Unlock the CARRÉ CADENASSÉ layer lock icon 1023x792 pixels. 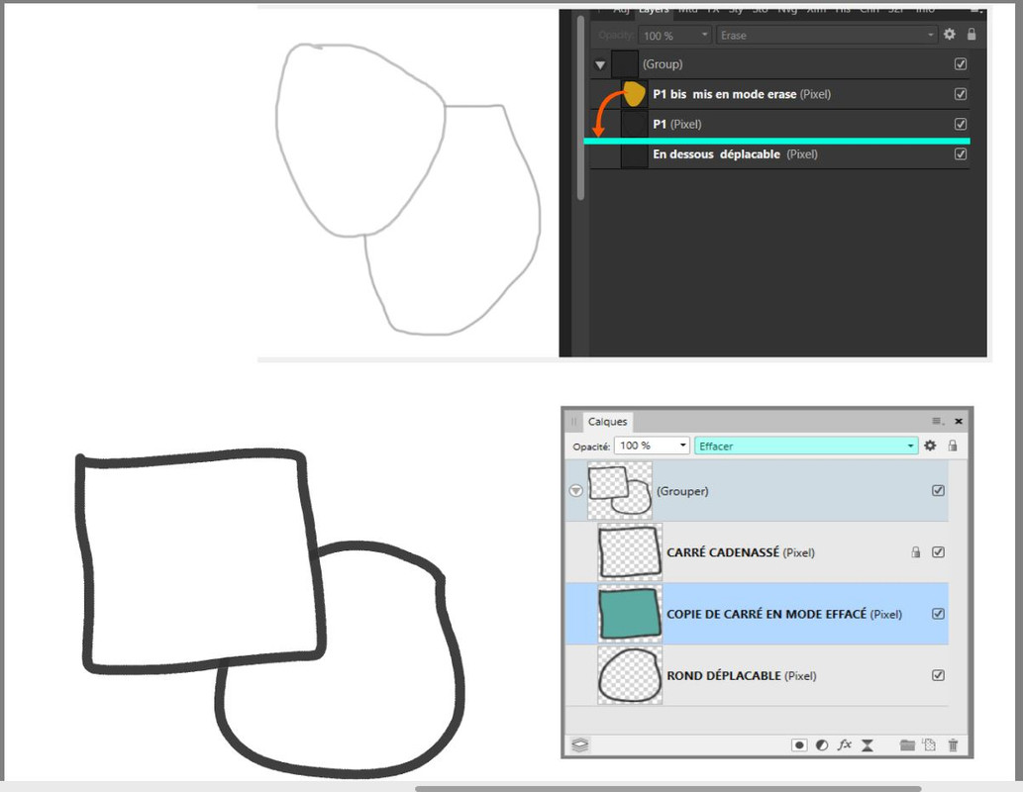(916, 552)
